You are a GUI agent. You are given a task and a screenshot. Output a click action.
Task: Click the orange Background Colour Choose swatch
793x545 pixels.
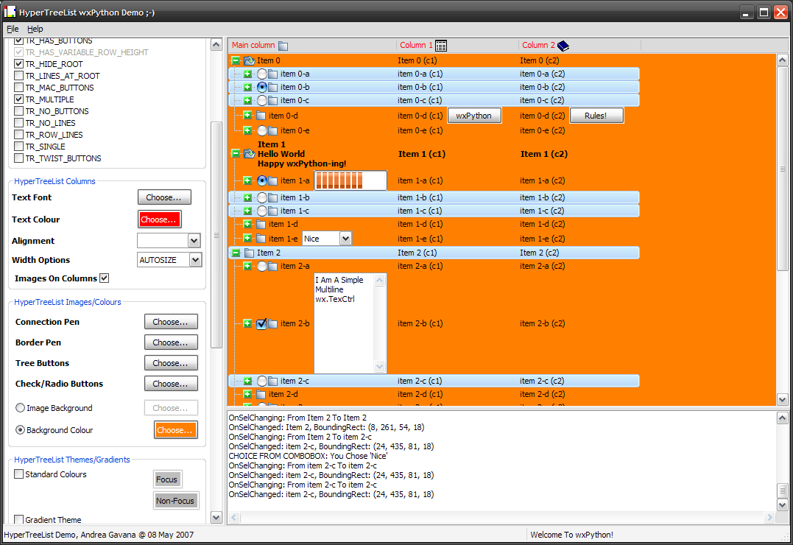point(175,430)
